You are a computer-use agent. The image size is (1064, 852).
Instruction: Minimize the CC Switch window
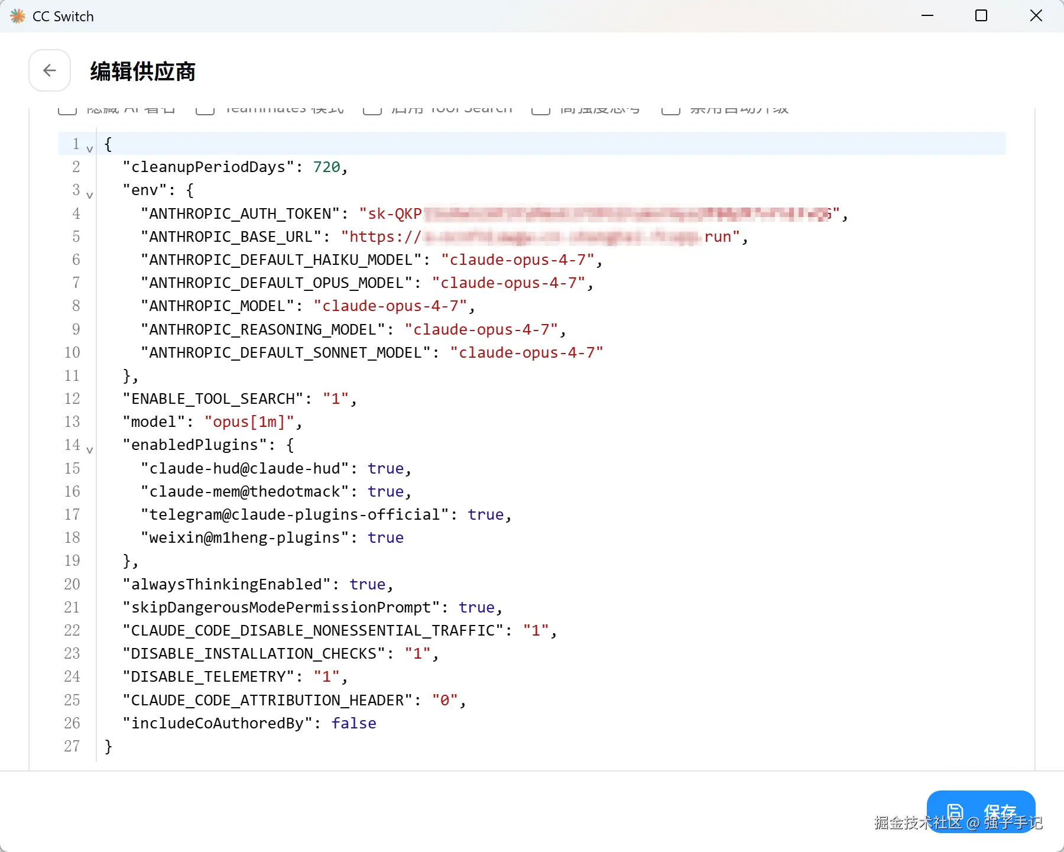pyautogui.click(x=927, y=16)
